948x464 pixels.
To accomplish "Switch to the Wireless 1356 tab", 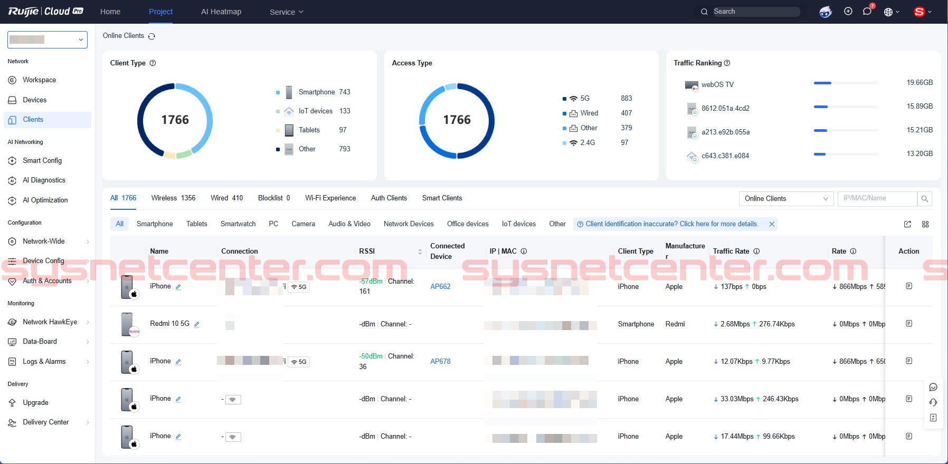I will pos(173,198).
